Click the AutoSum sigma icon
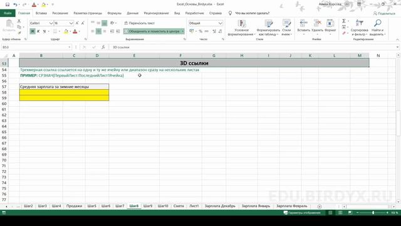The image size is (401, 226). (344, 21)
